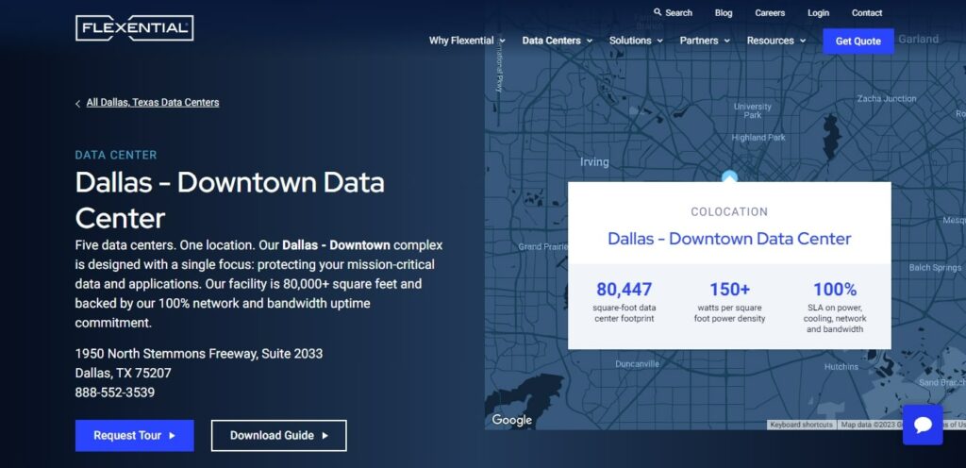Open the Resources menu
Screen dimensions: 966x468
pos(770,41)
